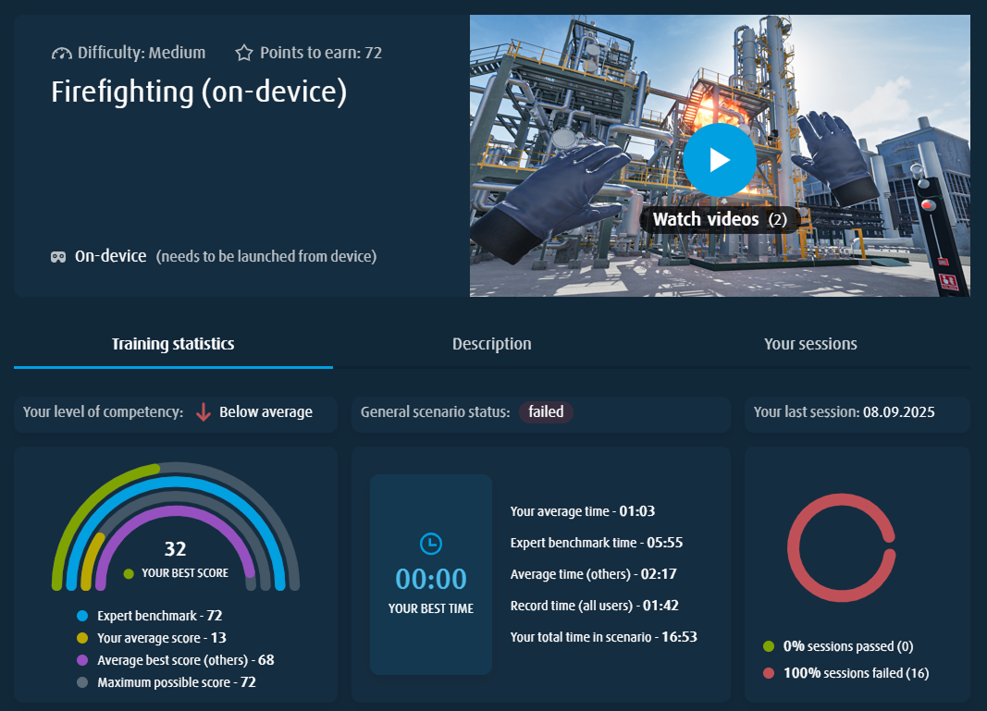Click the red down arrow competency icon
The width and height of the screenshot is (987, 711).
tap(204, 412)
